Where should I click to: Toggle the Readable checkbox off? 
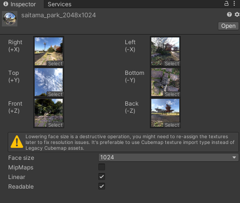pos(102,186)
